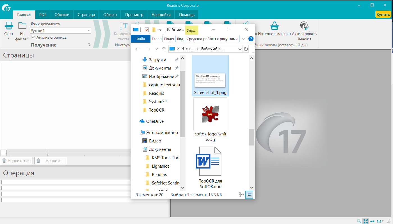This screenshot has width=393, height=224.
Task: Open the Помощь tab
Action: (187, 15)
